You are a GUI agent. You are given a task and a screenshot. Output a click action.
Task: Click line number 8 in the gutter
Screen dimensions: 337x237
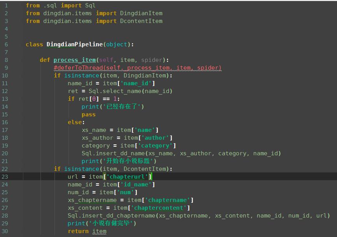(6, 60)
